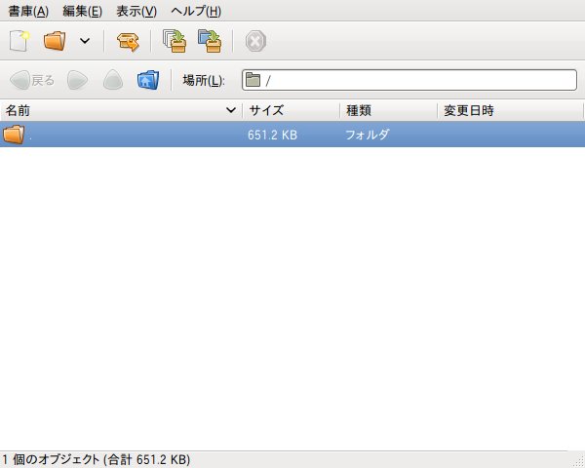
Task: Open the 編集(E) menu
Action: pos(82,11)
